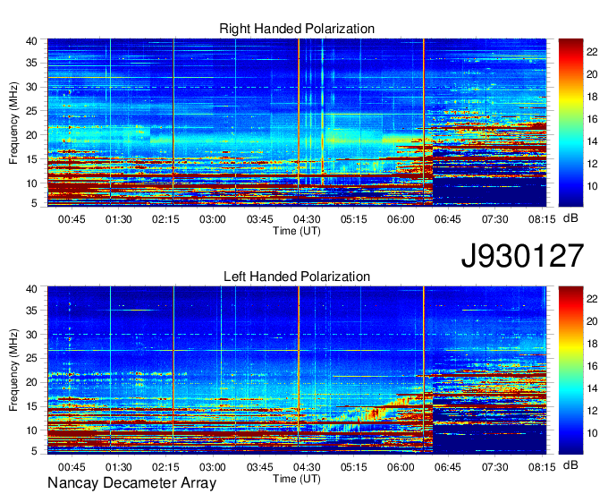Click Frequency (MHz) axis label of Right Handed plot
Screen dimensions: 608x494
[13, 123]
